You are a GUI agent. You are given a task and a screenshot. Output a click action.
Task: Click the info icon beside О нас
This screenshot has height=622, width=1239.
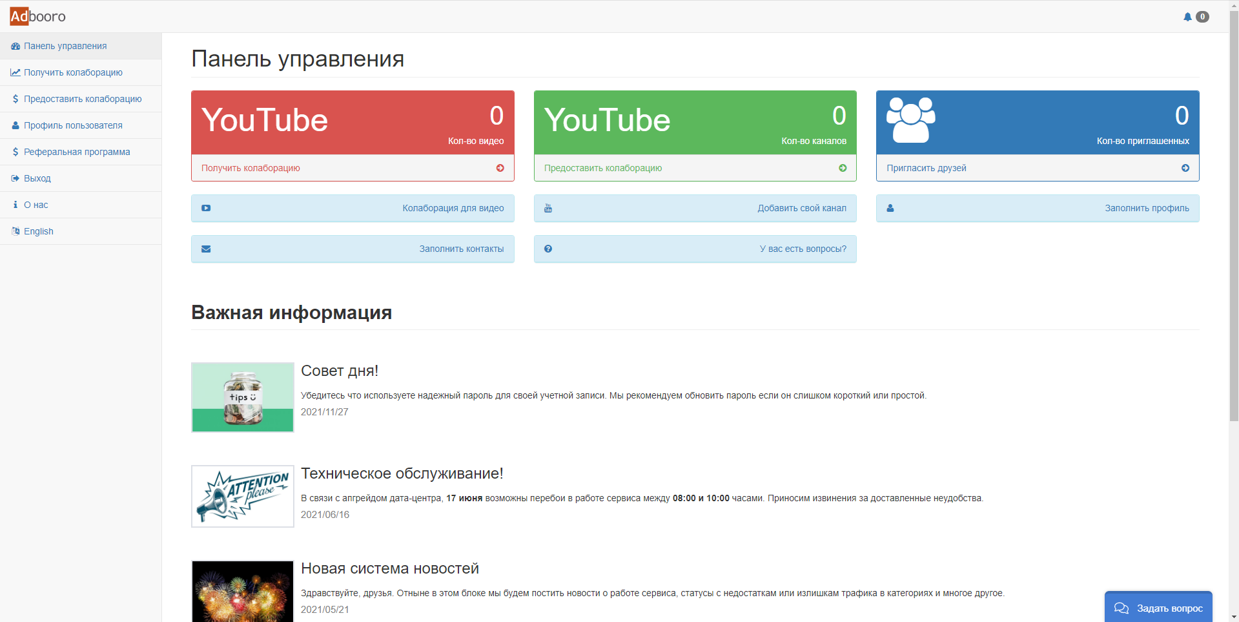point(15,205)
